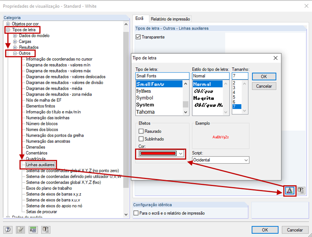Collapse the Outros node
Viewport: 312px width, 237px height.
point(15,53)
